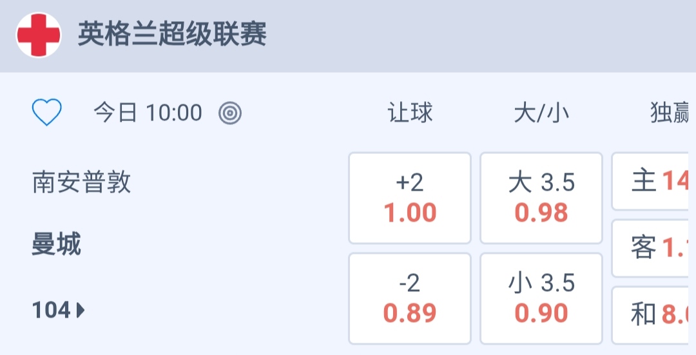Viewport: 696px width, 355px height.
Task: Bet on 小 3.5 at 0.90
Action: pyautogui.click(x=541, y=298)
